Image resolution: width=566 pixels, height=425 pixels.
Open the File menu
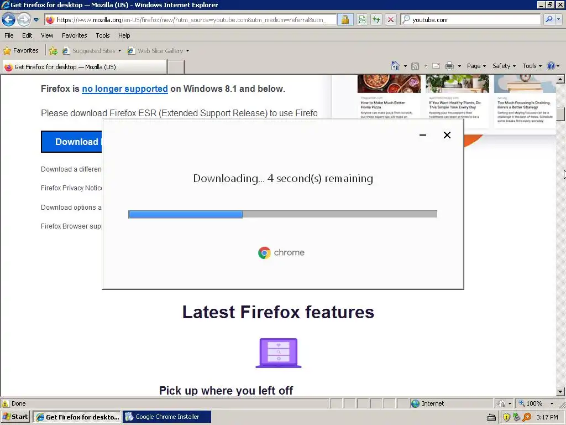[x=9, y=35]
